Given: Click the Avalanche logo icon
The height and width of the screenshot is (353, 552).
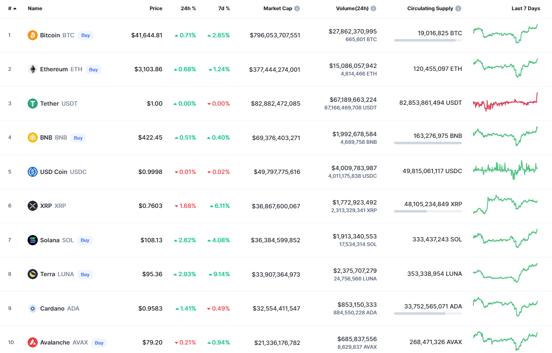Looking at the screenshot, I should (33, 342).
